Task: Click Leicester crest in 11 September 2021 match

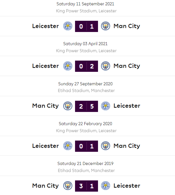Action: pos(68,26)
